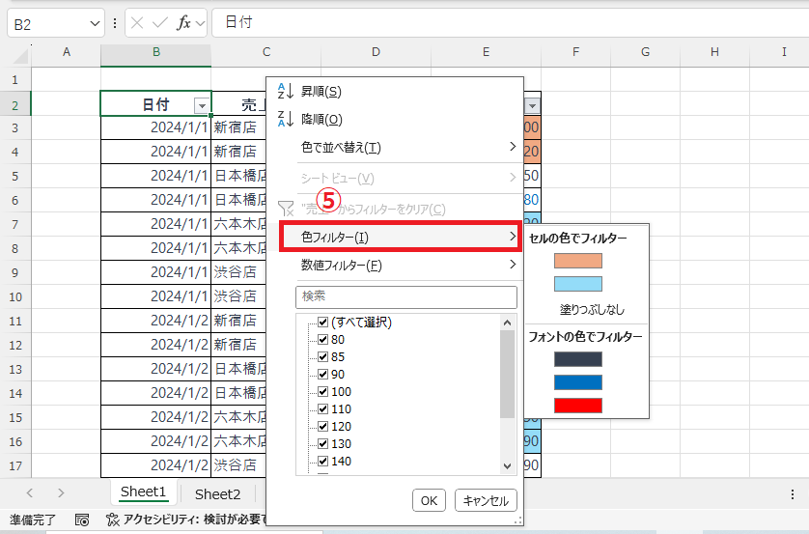Click the ascending sort A-Z icon
The image size is (809, 534).
[x=286, y=91]
